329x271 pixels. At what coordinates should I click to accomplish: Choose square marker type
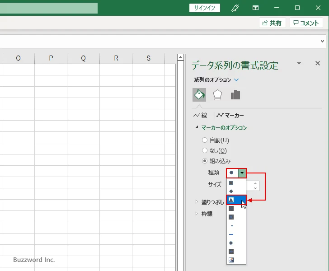tap(231, 183)
